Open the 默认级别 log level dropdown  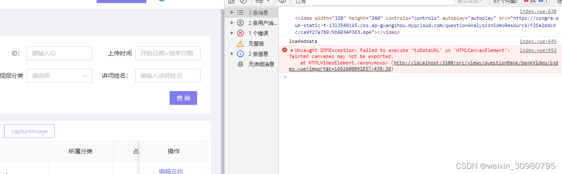(x=471, y=1)
